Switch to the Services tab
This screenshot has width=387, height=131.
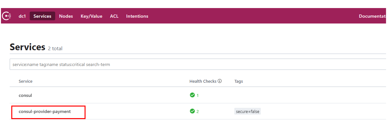[x=42, y=16]
